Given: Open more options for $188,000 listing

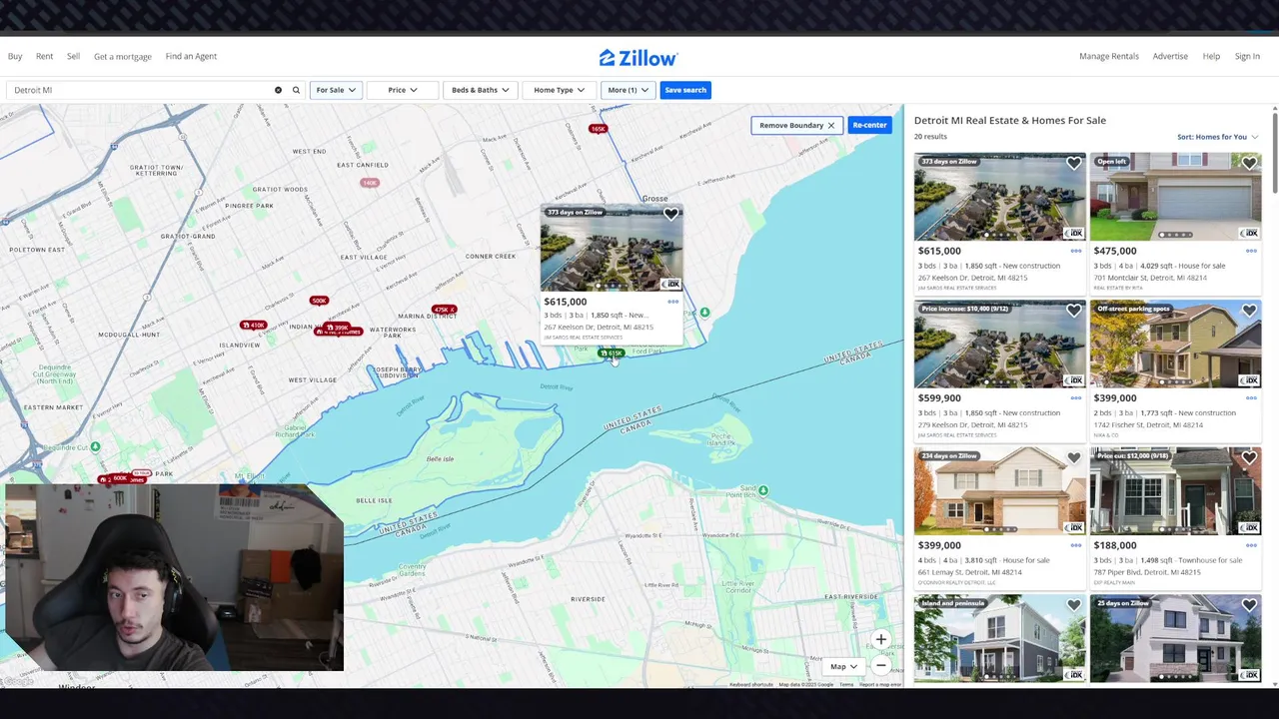Looking at the screenshot, I should pos(1250,545).
